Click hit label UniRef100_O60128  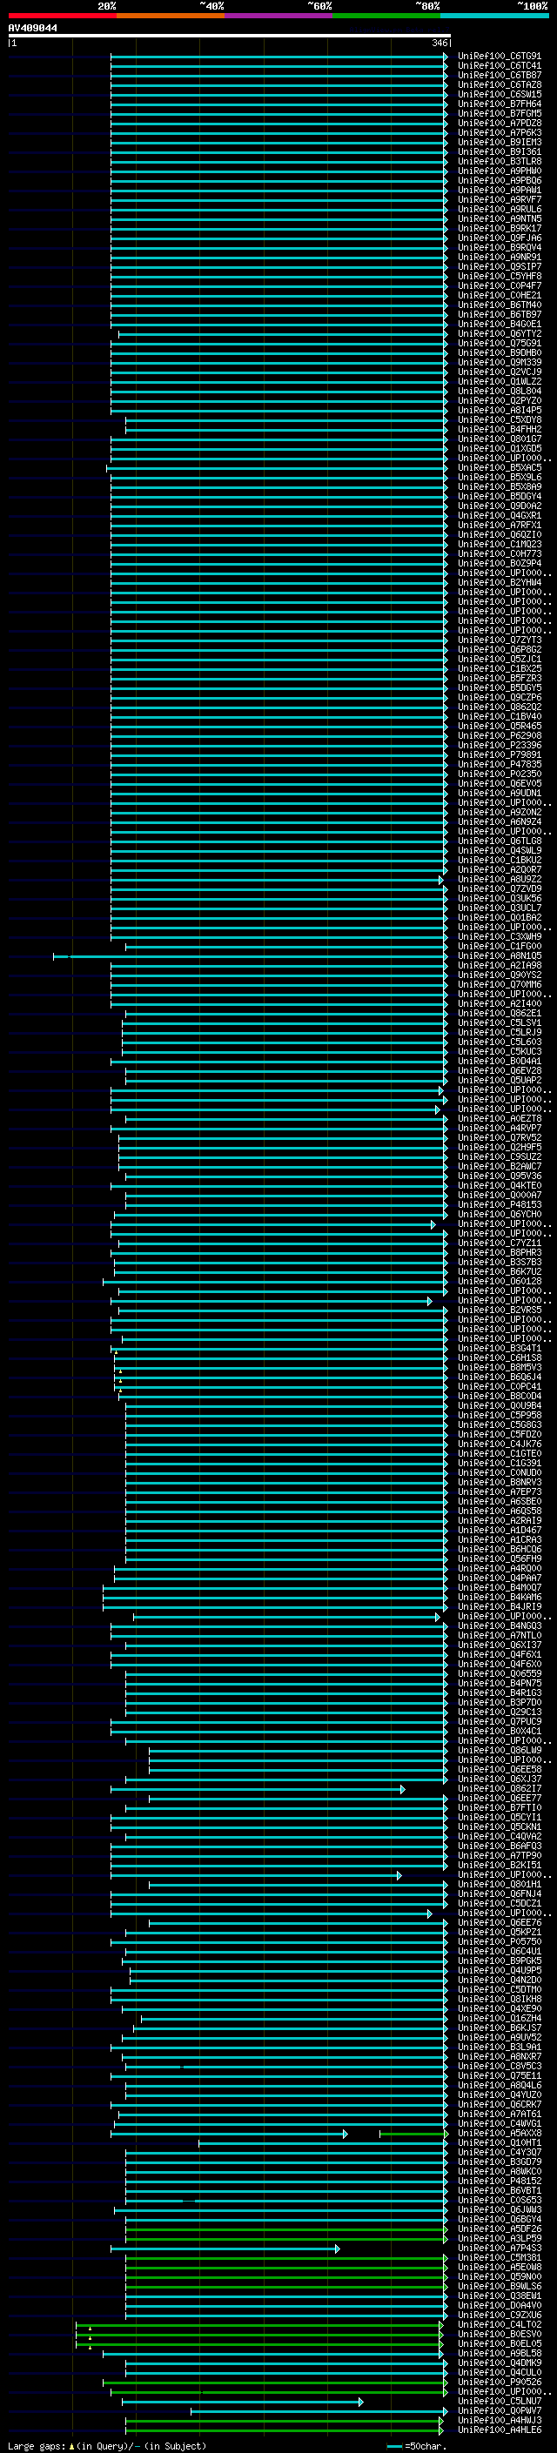[499, 1281]
